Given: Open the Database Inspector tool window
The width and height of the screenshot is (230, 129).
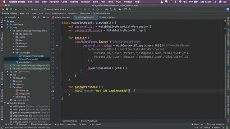Looking at the screenshot, I should [x=41, y=124].
